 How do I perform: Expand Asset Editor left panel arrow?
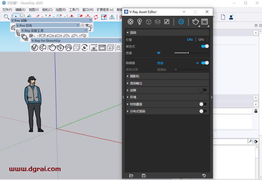click(x=123, y=97)
